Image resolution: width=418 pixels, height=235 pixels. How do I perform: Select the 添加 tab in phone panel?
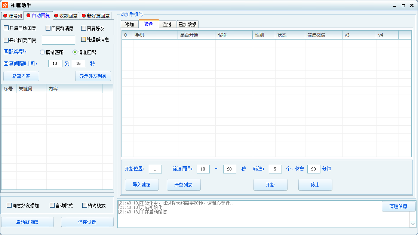[130, 24]
